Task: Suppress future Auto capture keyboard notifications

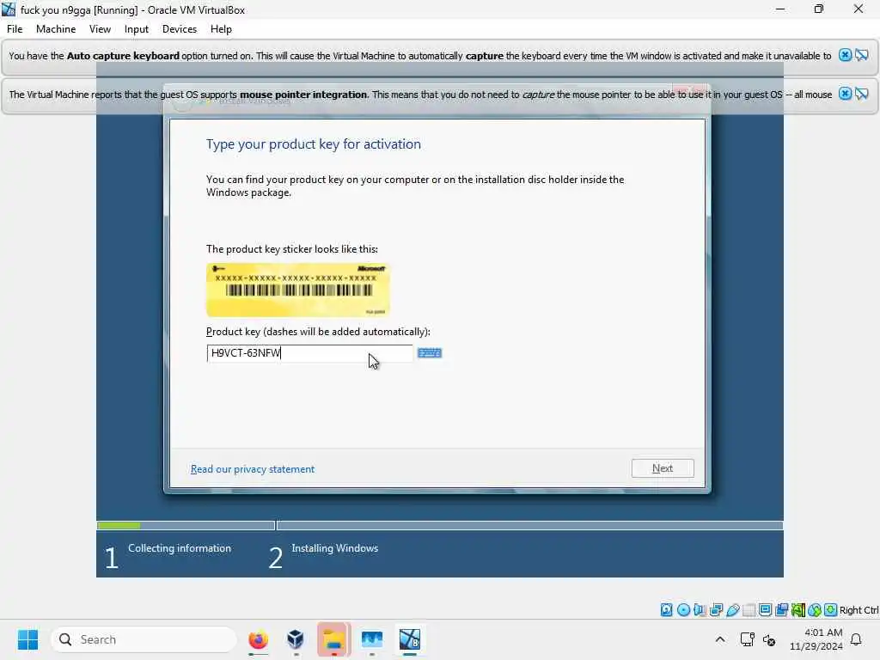Action: point(862,55)
